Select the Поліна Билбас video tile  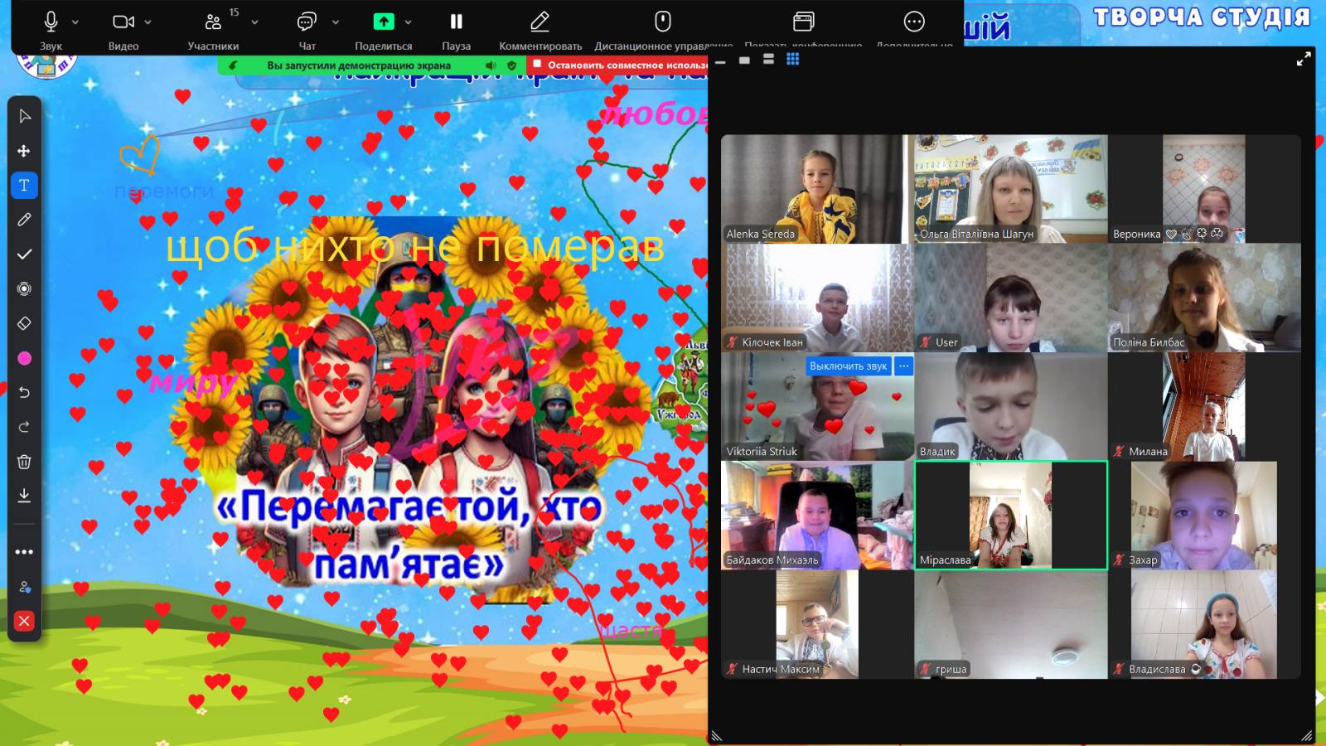[1204, 298]
